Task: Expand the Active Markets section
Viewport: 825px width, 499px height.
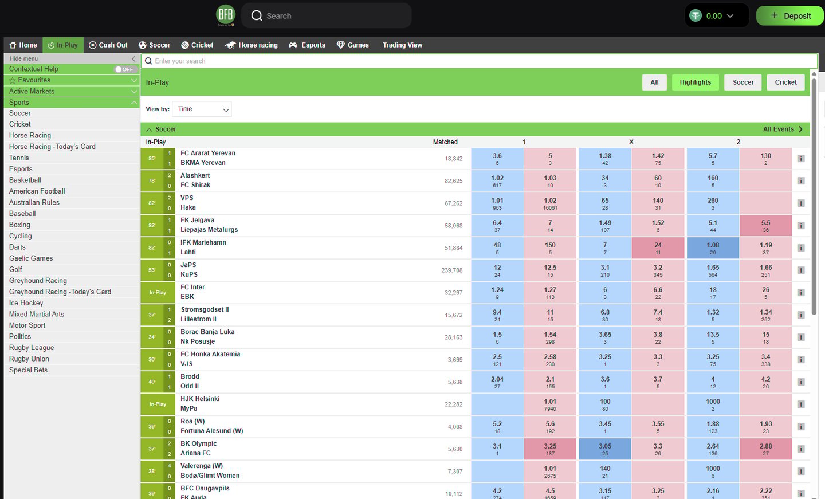Action: 134,92
